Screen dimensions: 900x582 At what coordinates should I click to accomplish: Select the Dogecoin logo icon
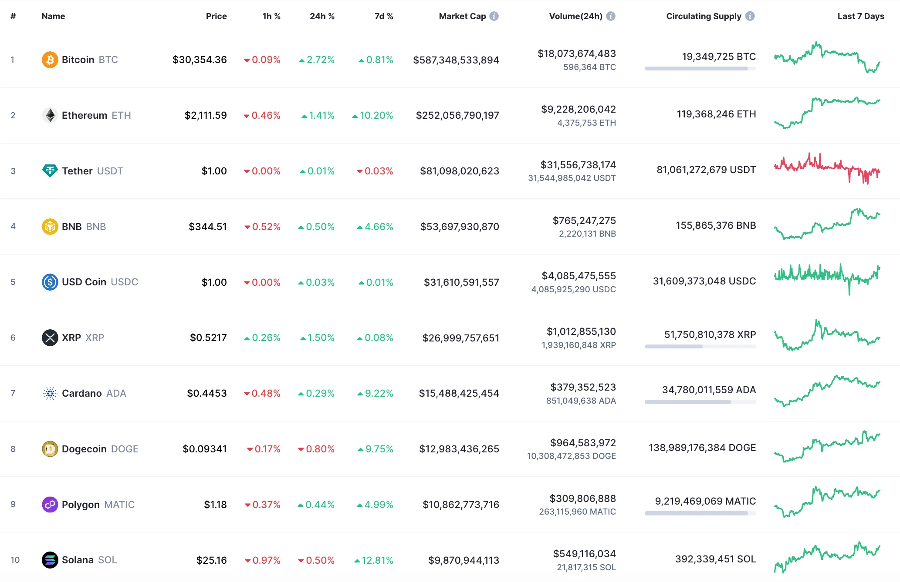pyautogui.click(x=50, y=448)
